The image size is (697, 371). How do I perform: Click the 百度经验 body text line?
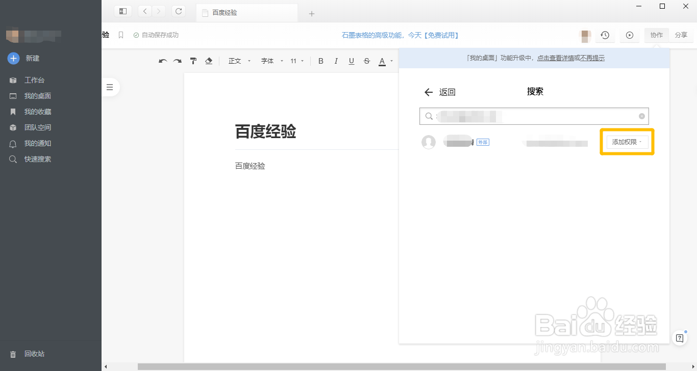coord(250,166)
